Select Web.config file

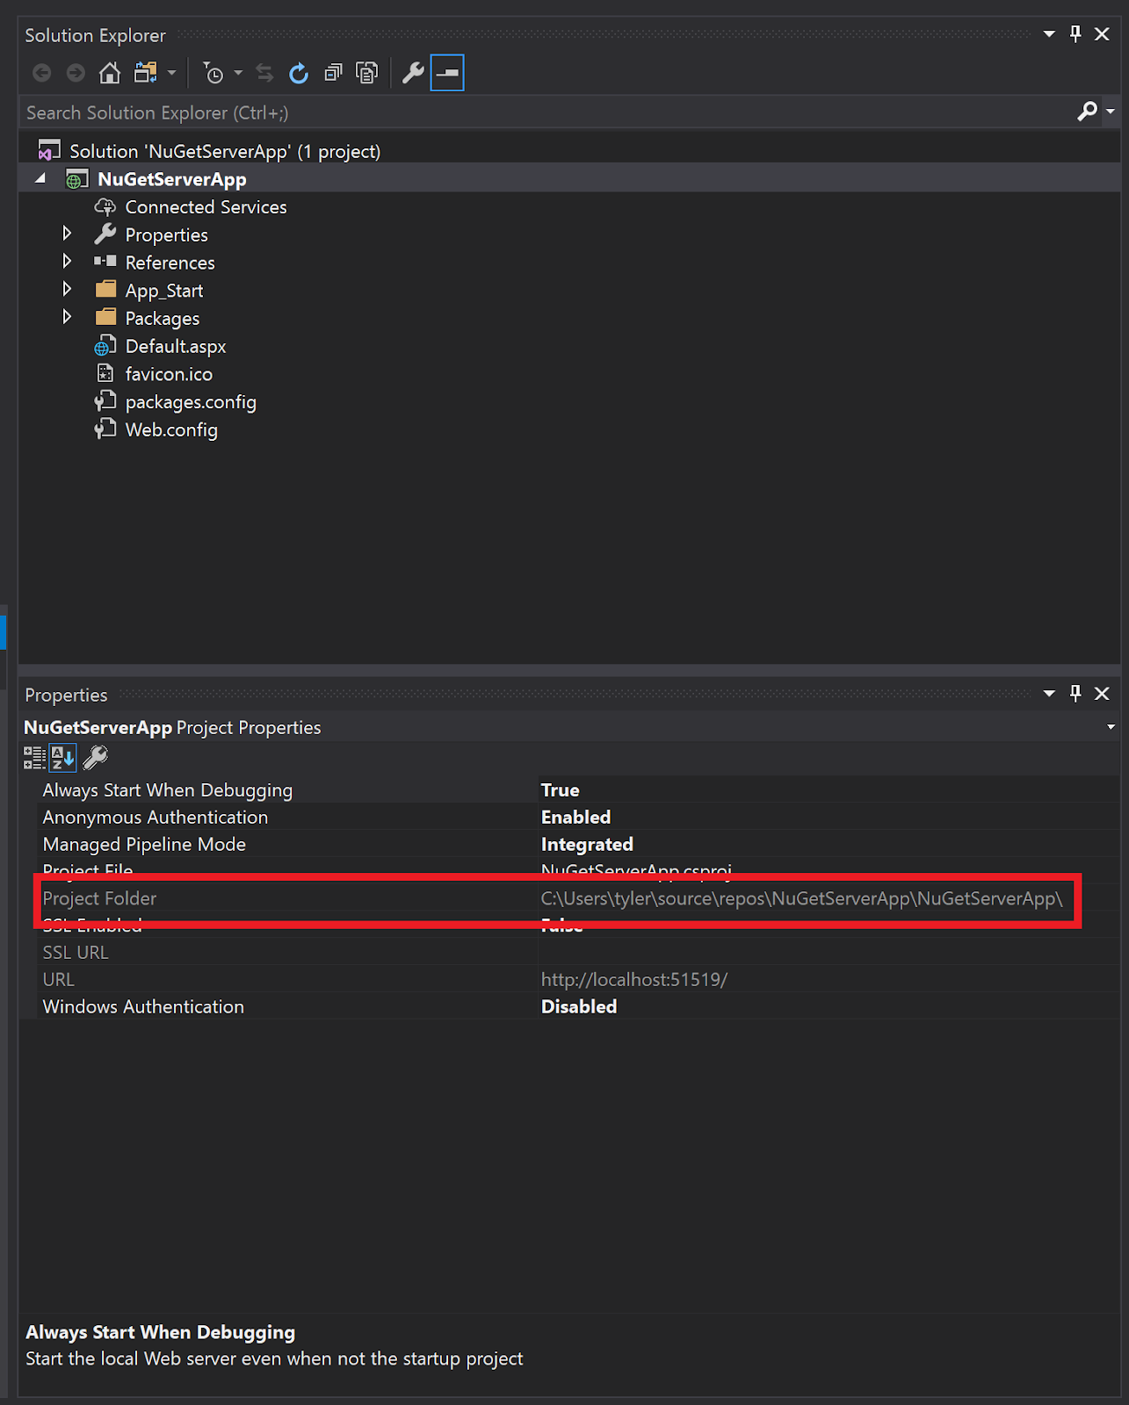(x=171, y=430)
